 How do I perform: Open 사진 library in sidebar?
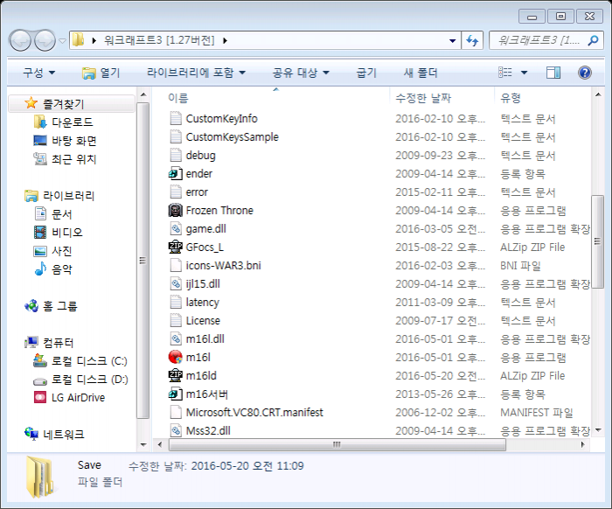tap(53, 251)
